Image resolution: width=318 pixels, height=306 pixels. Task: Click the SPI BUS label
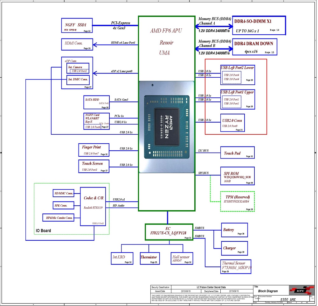pos(204,173)
